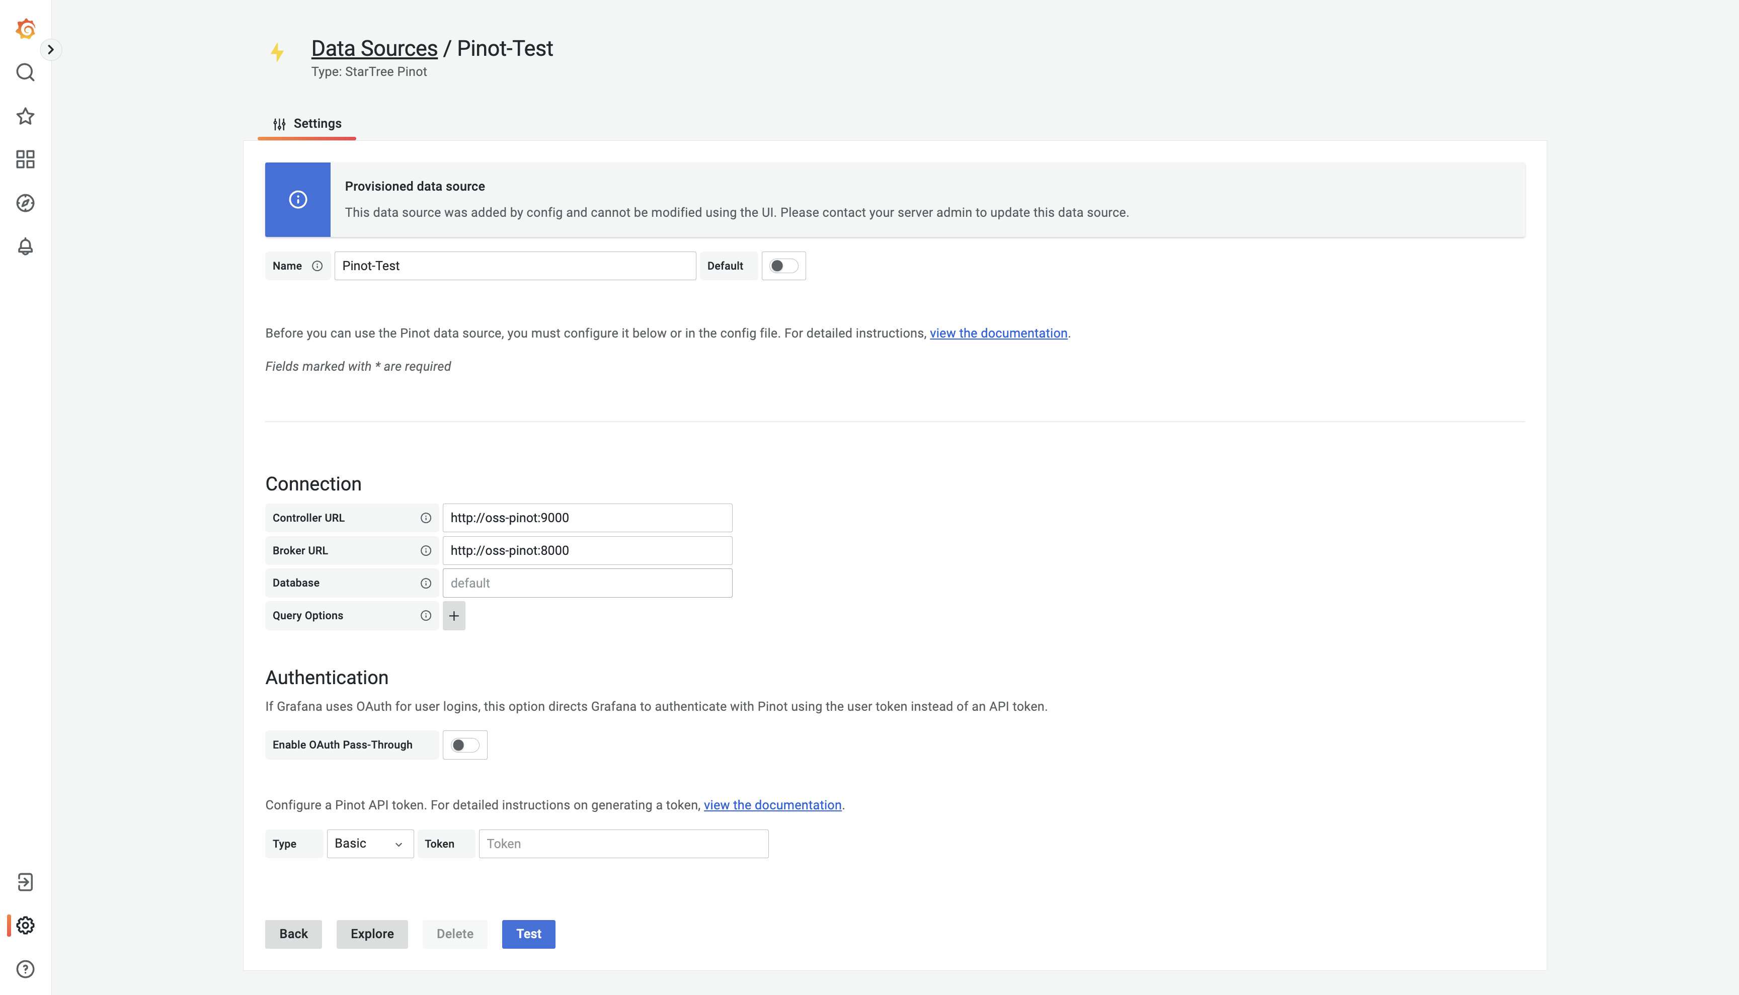Screen dimensions: 1739x995
Task: Open the token view the documentation link
Action: tap(772, 805)
